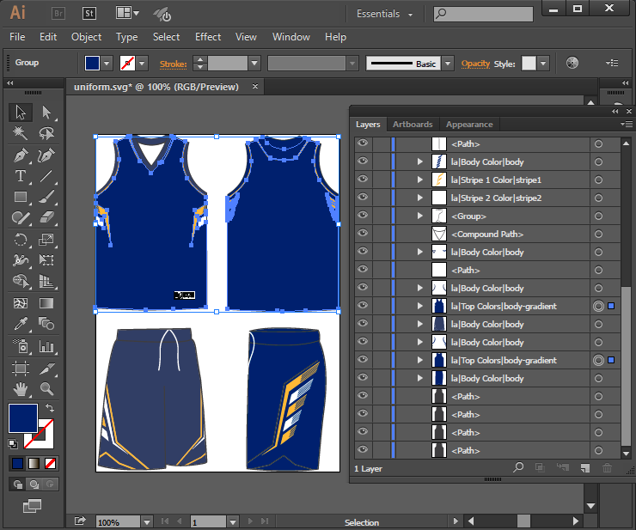
Task: Hide the Stripe 2 Color layer
Action: click(363, 197)
